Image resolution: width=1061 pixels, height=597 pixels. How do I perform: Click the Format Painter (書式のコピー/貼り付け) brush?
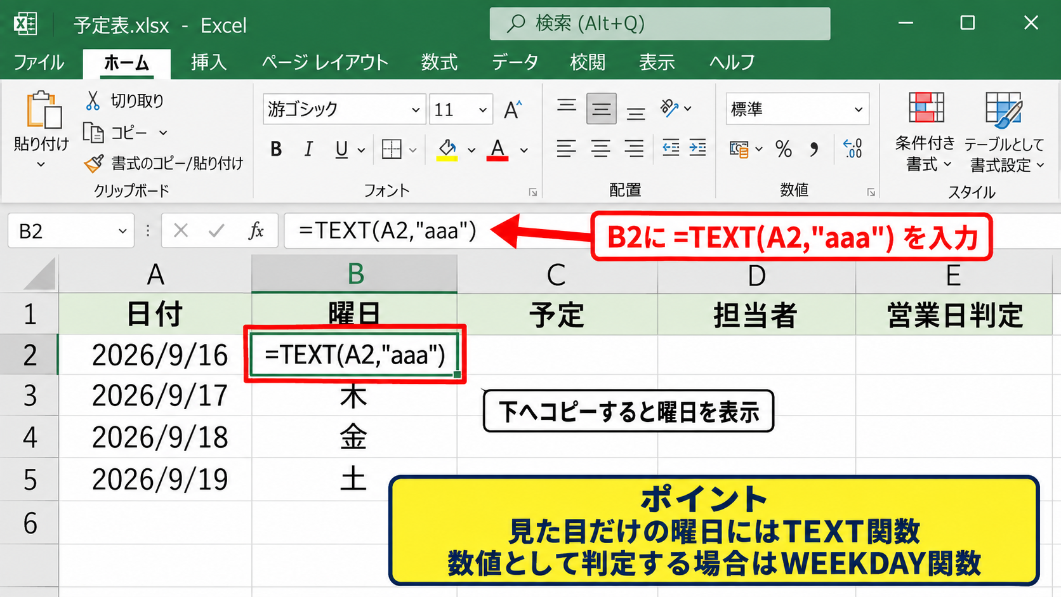pyautogui.click(x=93, y=164)
